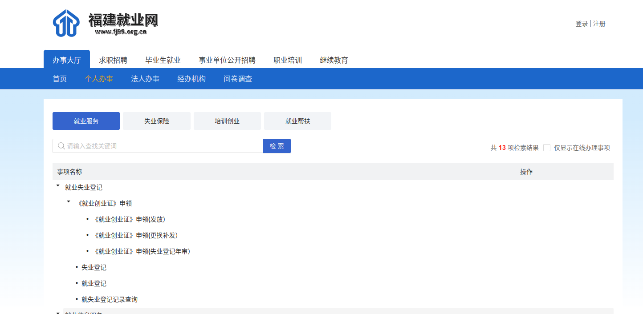The height and width of the screenshot is (314, 643).
Task: Focus the keyword search input field
Action: pyautogui.click(x=163, y=146)
